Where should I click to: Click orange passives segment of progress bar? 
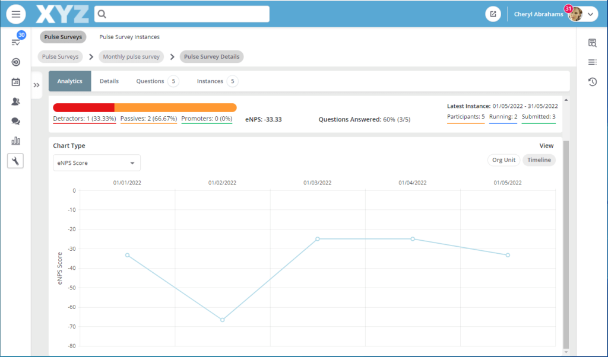(x=175, y=108)
